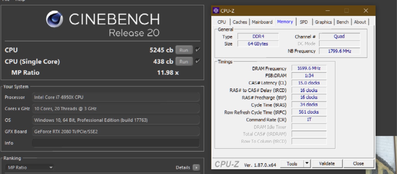Toggle CPU (Single Core) test checkbox

click(198, 61)
